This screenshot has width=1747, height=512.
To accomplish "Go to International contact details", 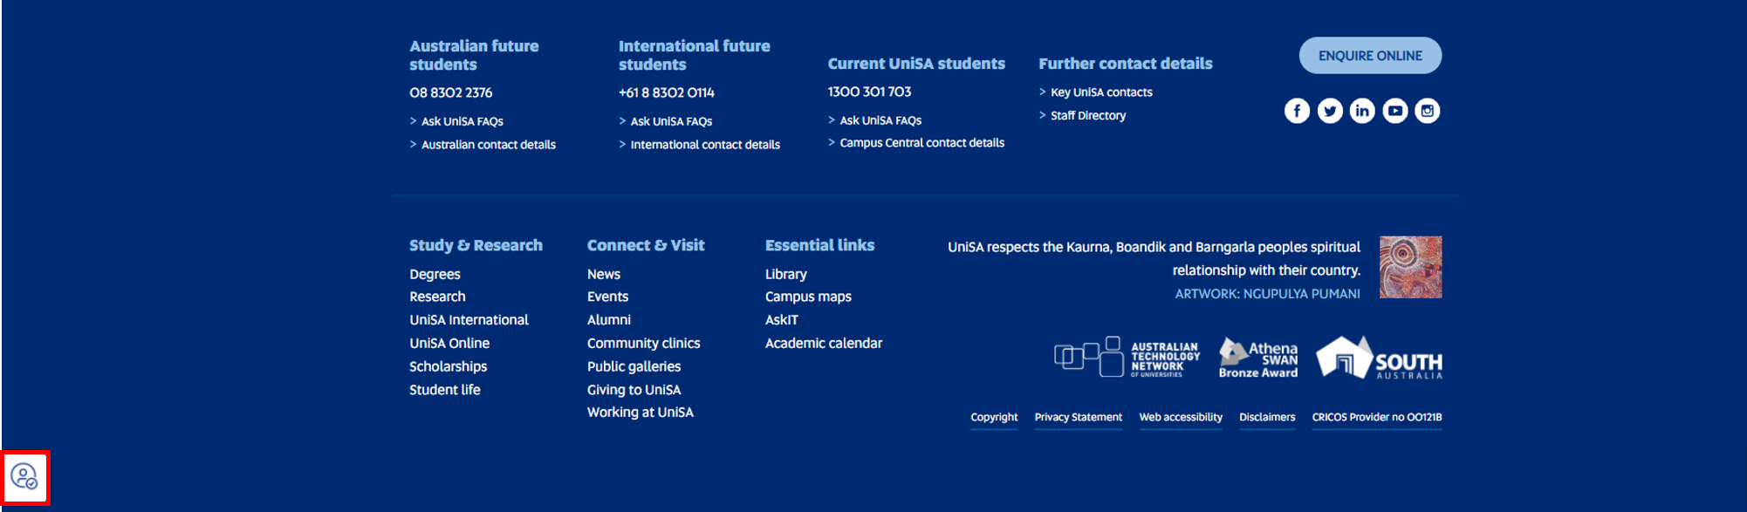I will pyautogui.click(x=705, y=145).
